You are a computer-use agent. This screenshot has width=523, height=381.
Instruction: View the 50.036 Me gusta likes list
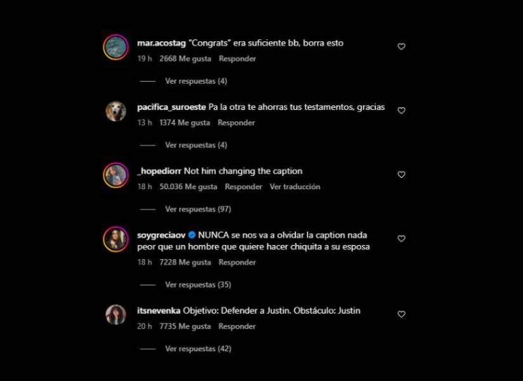[188, 187]
